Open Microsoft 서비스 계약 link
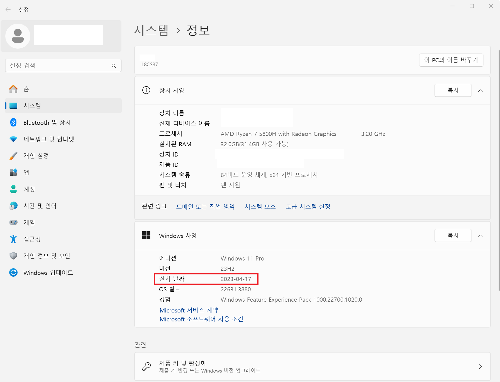 tap(189, 310)
